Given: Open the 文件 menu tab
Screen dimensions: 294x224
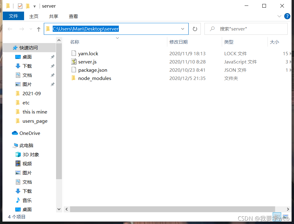Looking at the screenshot, I should point(13,16).
